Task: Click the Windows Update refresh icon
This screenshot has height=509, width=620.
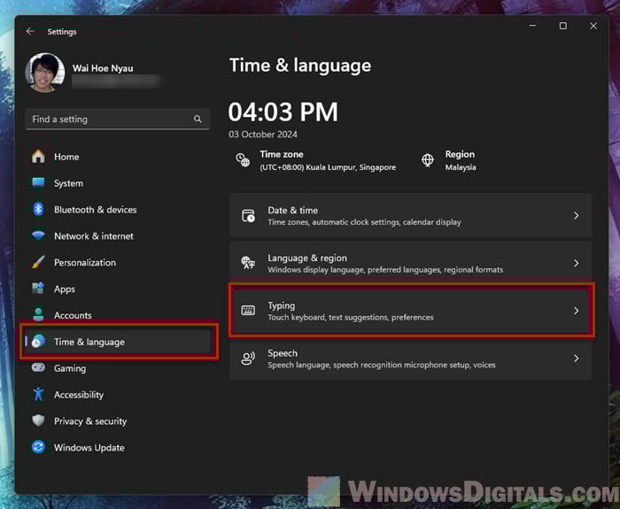Action: click(38, 447)
